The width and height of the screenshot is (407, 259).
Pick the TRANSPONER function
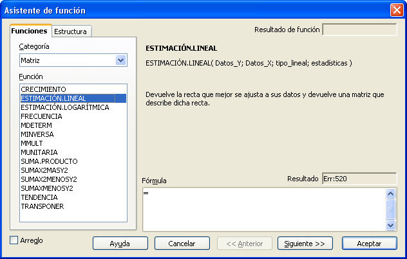point(42,206)
